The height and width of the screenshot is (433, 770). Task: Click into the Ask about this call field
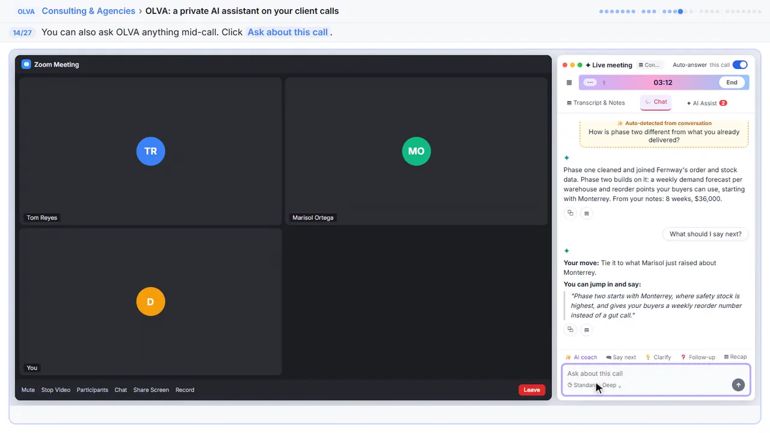[x=647, y=373]
